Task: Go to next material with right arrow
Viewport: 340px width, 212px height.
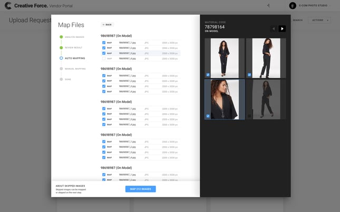Action: (x=282, y=28)
